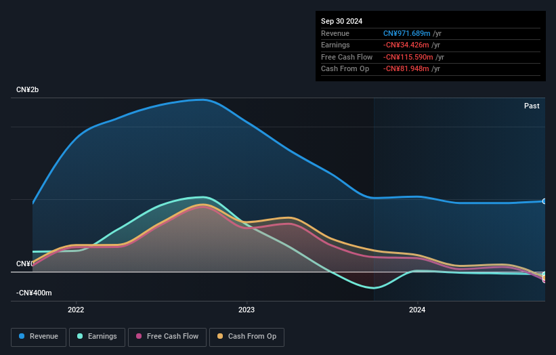Image resolution: width=556 pixels, height=355 pixels.
Task: Click the 2022 x-axis label
Action: [x=76, y=310]
